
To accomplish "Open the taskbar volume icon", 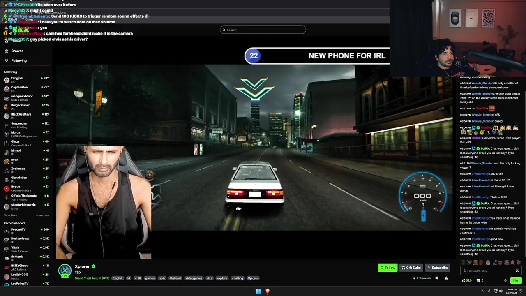I will coord(501,291).
